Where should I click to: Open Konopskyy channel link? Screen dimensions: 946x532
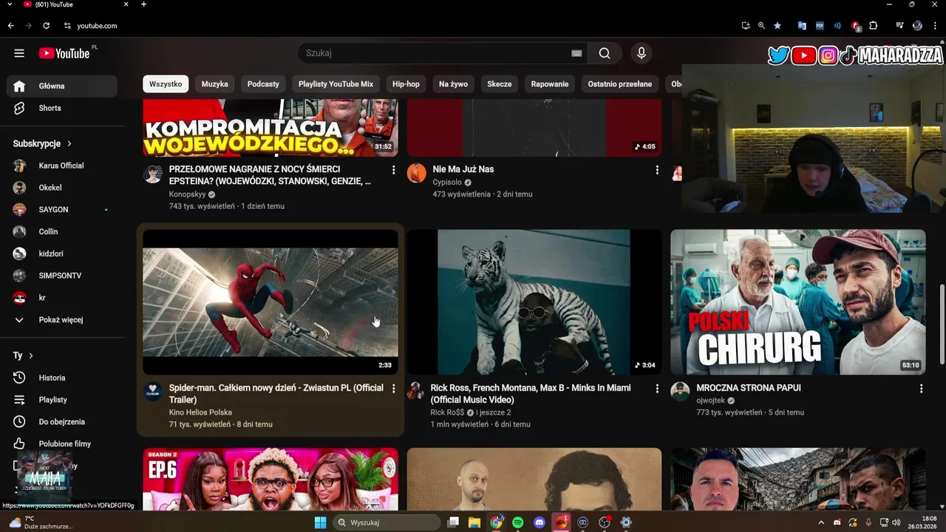188,194
